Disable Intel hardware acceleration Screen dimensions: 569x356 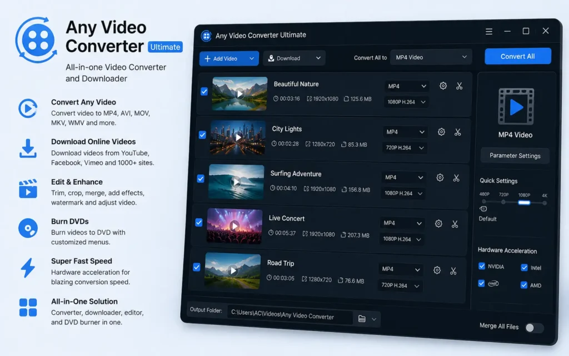click(x=525, y=268)
